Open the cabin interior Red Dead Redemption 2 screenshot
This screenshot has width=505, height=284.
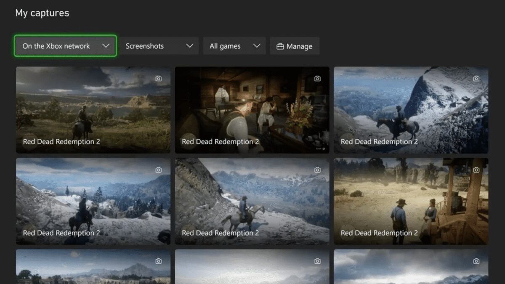point(252,109)
